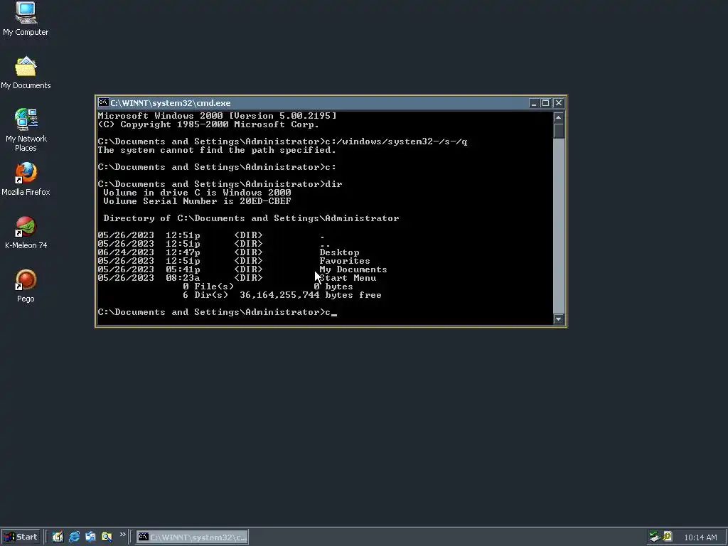Screen dimensions: 728x546
Task: Click the console vertical scrollbar thumb
Action: click(x=559, y=131)
